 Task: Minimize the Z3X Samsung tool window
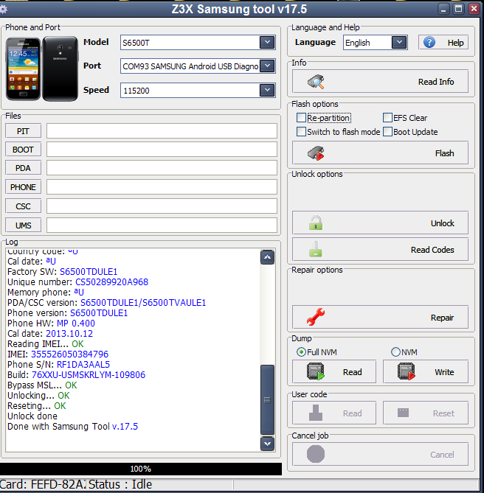click(x=443, y=9)
